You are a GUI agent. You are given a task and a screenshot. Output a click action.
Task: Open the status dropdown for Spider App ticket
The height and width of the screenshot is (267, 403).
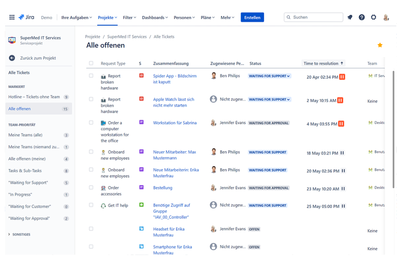coord(269,76)
